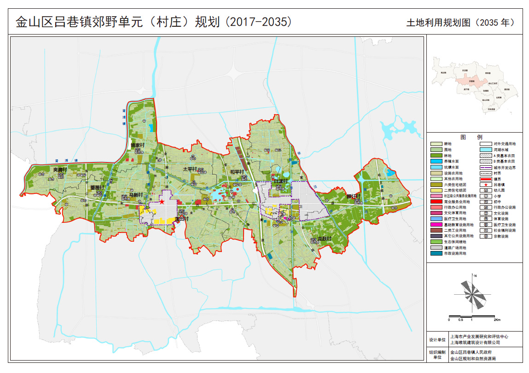Image resolution: width=529 pixels, height=373 pixels.
Task: Click the red star on the map
Action: (x=162, y=202)
